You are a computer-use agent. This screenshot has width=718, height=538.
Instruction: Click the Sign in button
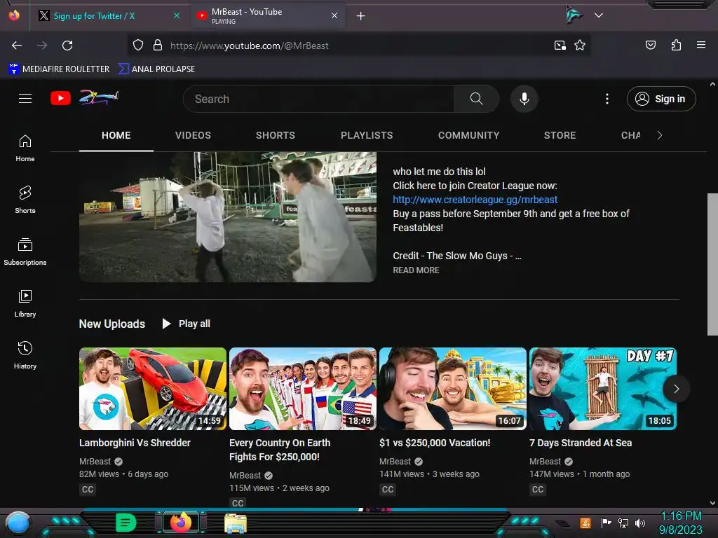[x=661, y=99]
